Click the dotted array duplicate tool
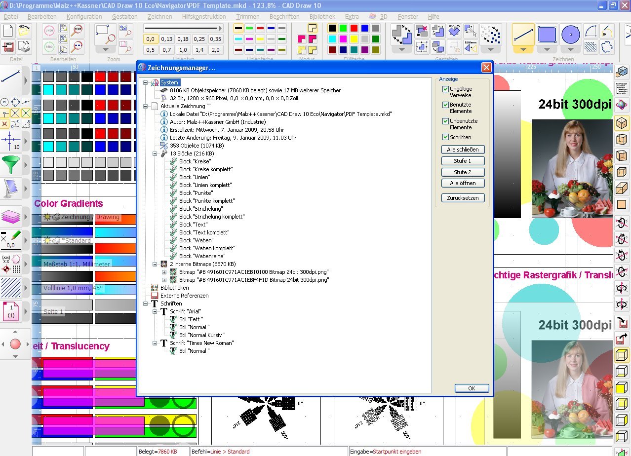Viewport: 631px width, 456px height. point(490,35)
